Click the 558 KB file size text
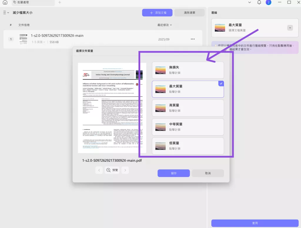 54,42
